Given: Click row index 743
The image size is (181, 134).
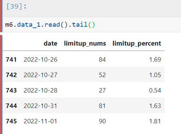Looking at the screenshot, I should click(x=11, y=90).
